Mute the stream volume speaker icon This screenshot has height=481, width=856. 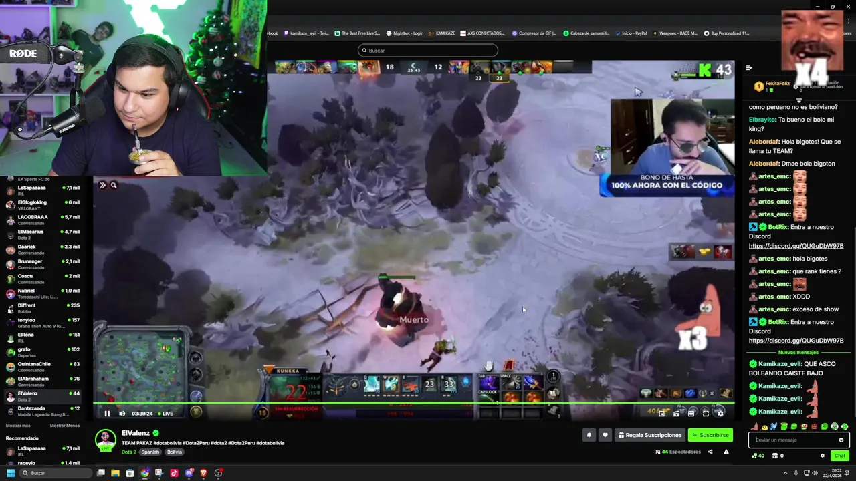(x=122, y=414)
